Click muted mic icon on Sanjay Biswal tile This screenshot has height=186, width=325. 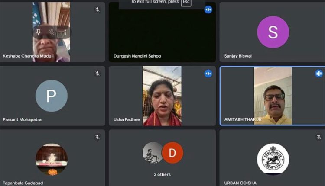point(319,10)
